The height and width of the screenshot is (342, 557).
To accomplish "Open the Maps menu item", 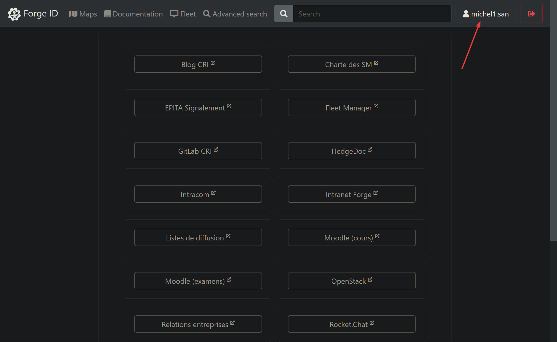I will point(88,14).
